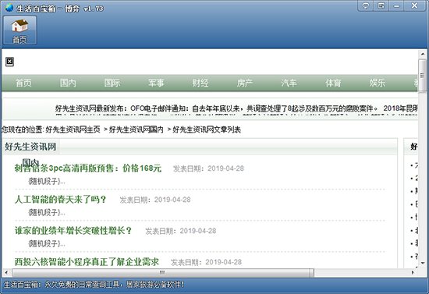Click the vertical scrollbar down arrow
Viewport: 429px width, 294px height.
pos(423,263)
